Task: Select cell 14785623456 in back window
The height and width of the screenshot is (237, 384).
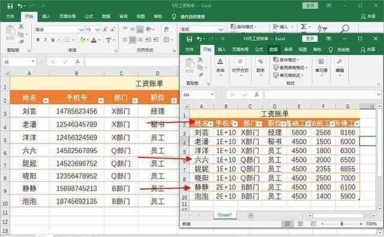Action: (x=77, y=111)
